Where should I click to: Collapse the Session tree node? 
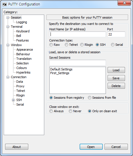pos(8,18)
